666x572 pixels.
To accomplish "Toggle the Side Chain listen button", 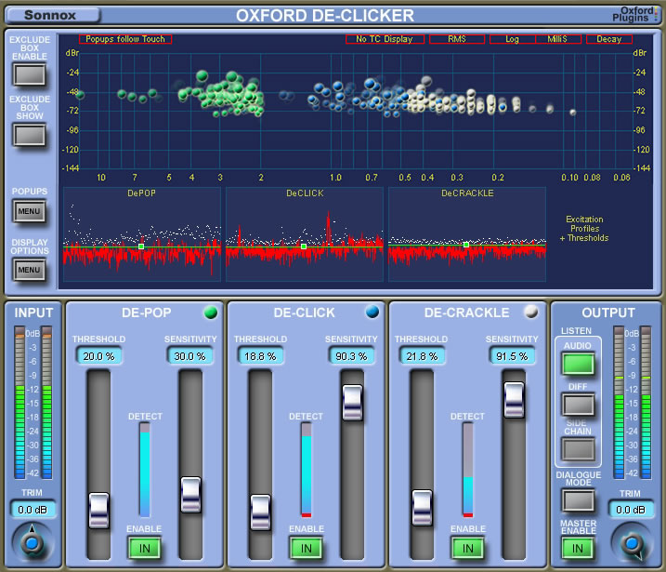I will click(x=578, y=448).
